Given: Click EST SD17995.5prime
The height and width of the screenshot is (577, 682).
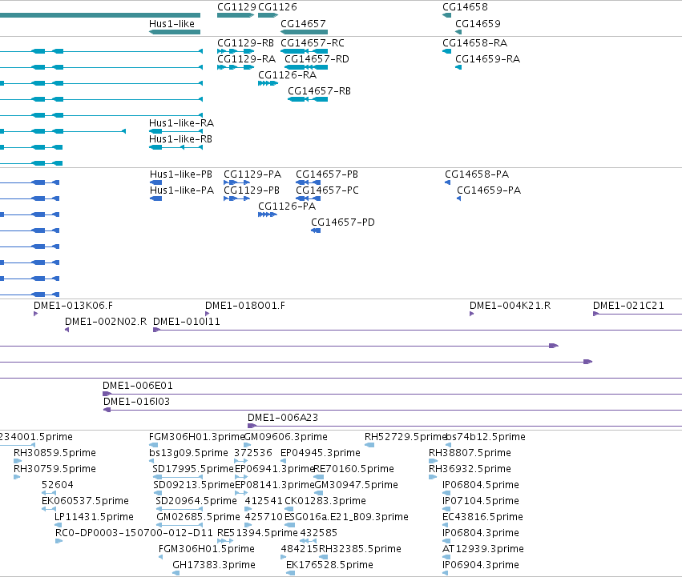Looking at the screenshot, I should pos(193,469).
